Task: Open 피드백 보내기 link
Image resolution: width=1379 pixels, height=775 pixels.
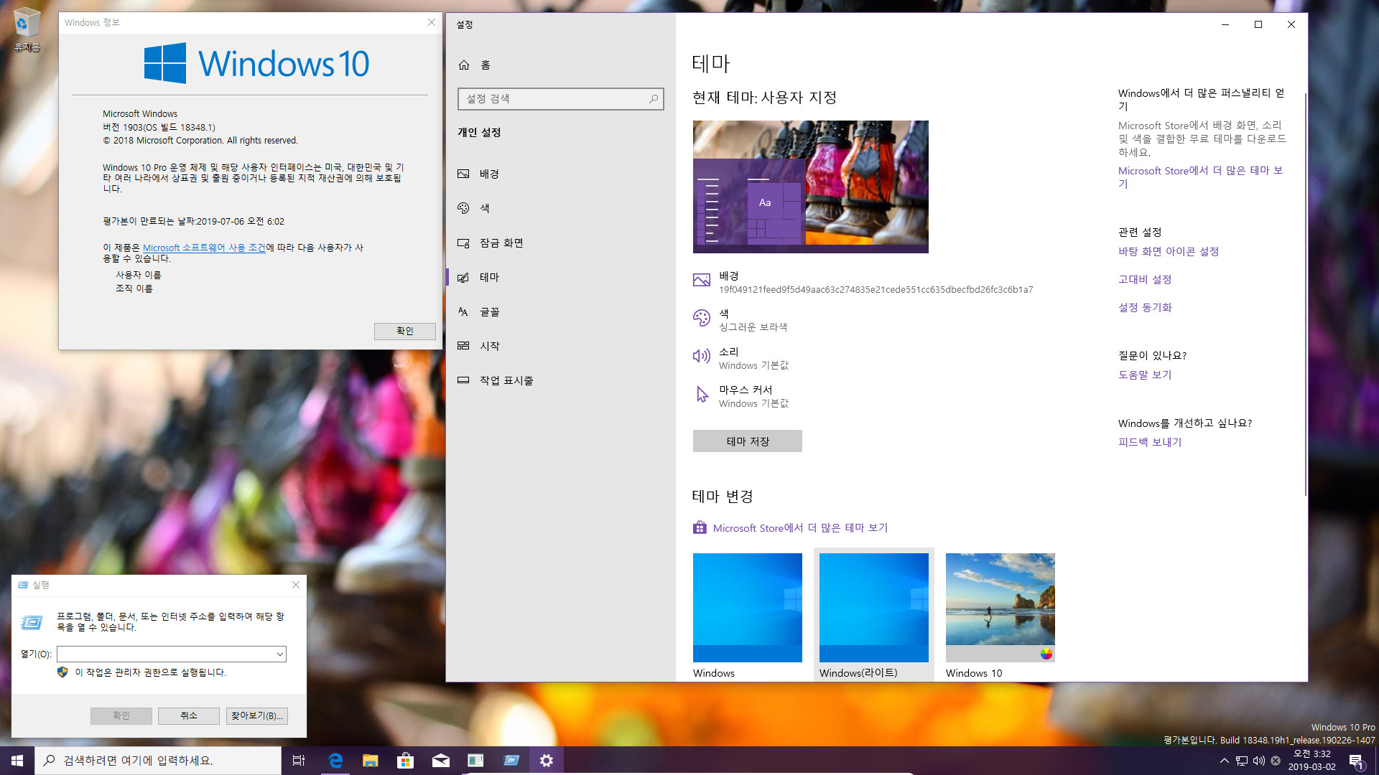Action: 1150,443
